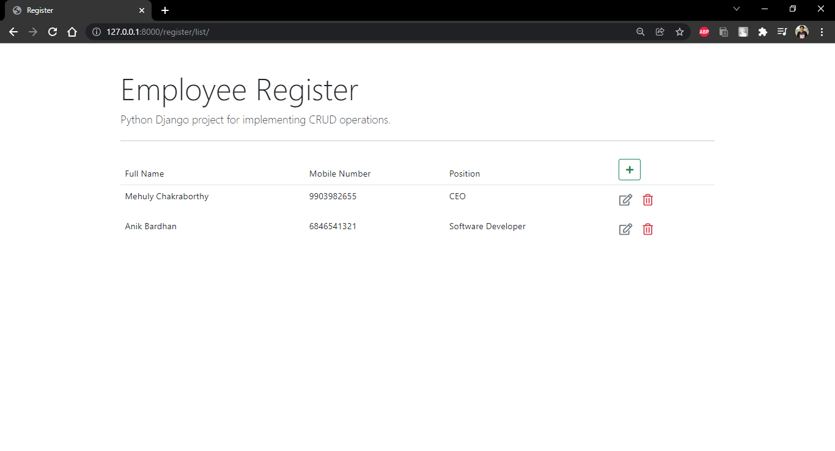Delete Anik Bardhan's record

click(x=647, y=229)
